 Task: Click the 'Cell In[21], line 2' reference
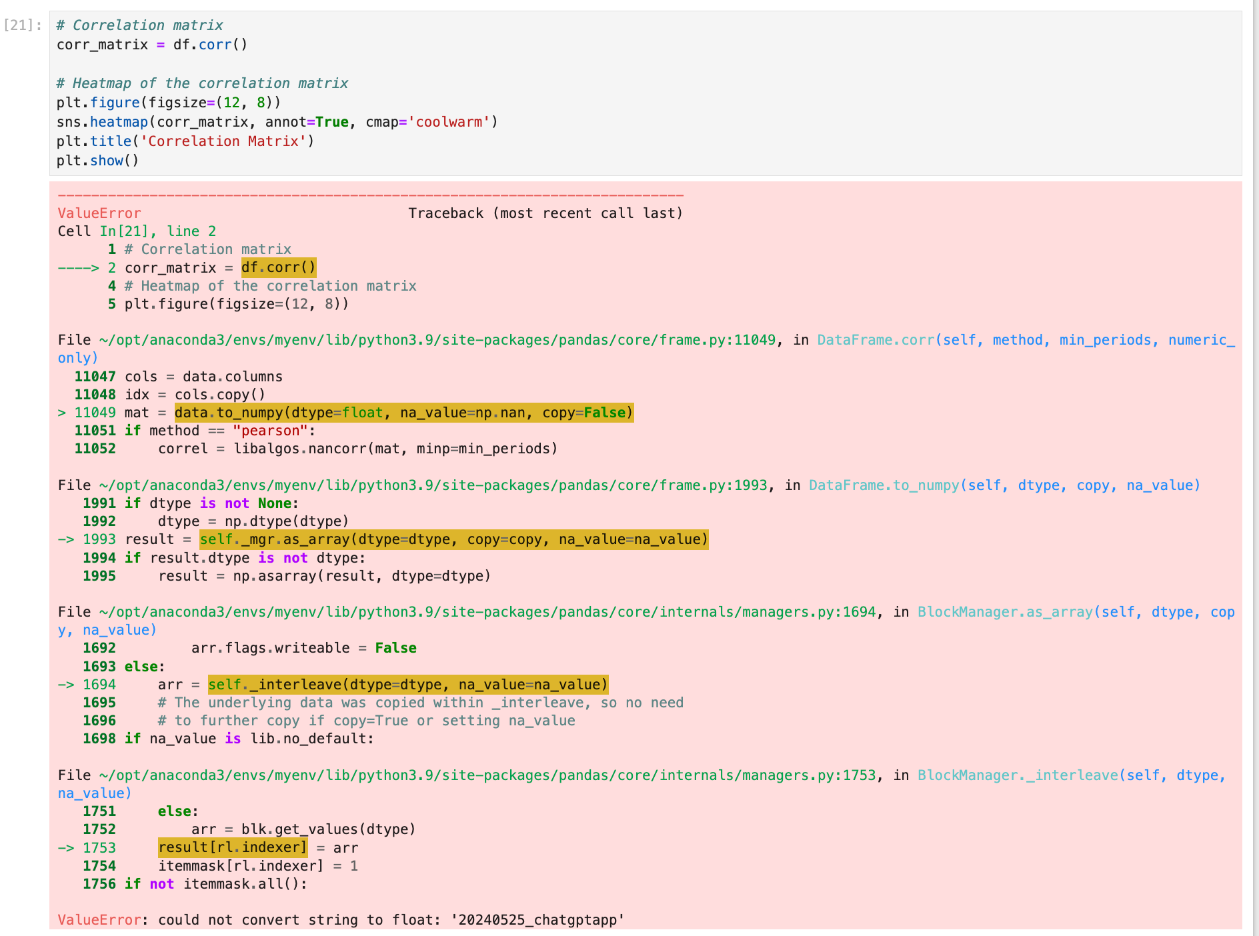[137, 231]
